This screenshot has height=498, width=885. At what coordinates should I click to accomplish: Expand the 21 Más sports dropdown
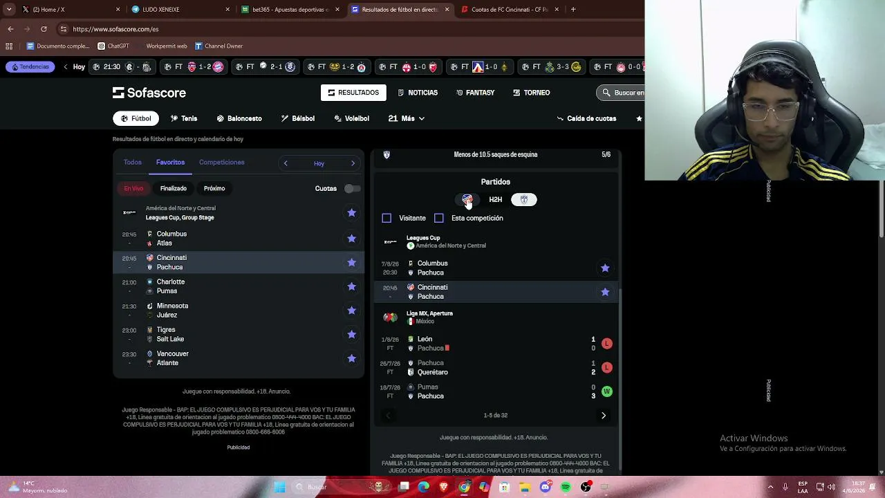pyautogui.click(x=407, y=118)
